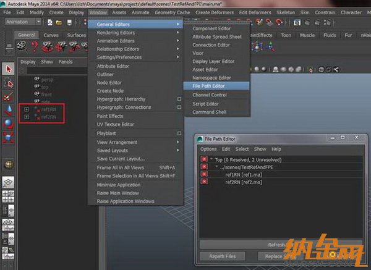Expand the ref1RN node in Outliner

[27, 109]
